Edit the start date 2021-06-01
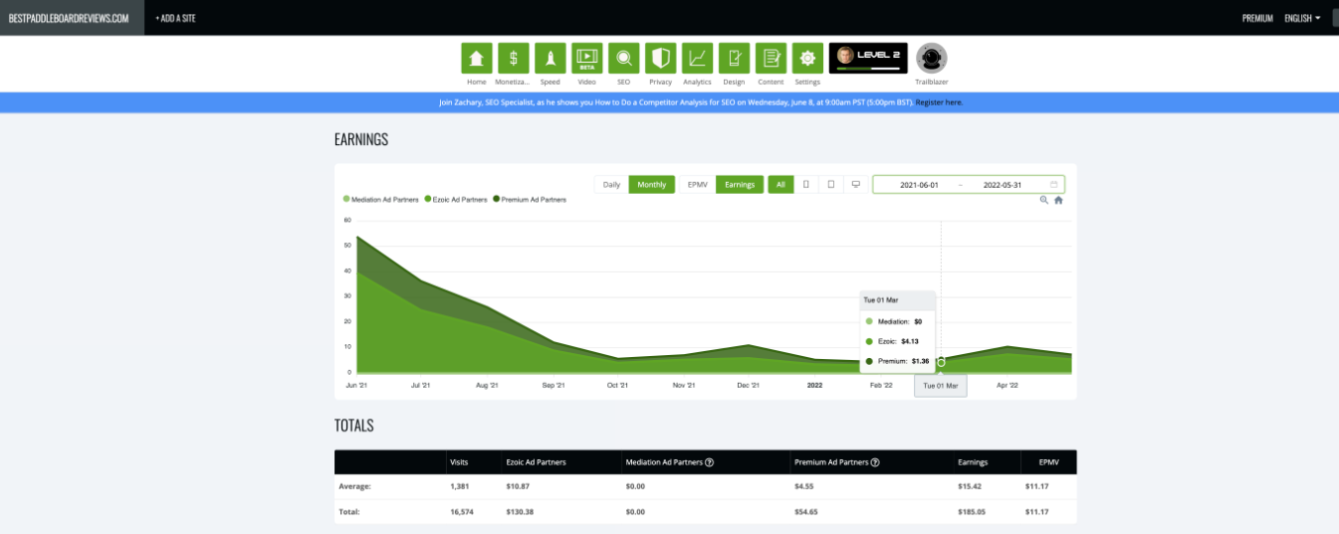 (919, 185)
